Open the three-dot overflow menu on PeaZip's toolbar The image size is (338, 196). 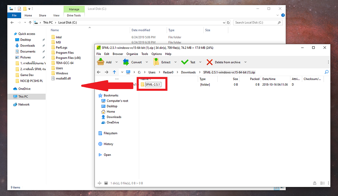pyautogui.click(x=328, y=62)
